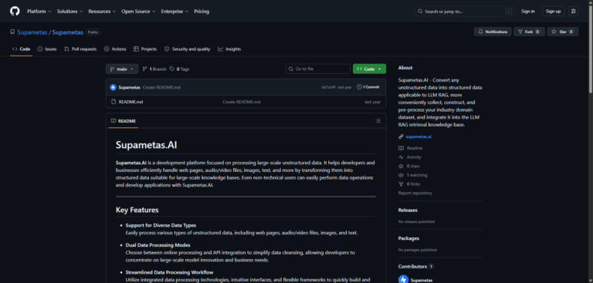593x283 pixels.
Task: Switch to the Pull requests tab
Action: click(x=80, y=49)
